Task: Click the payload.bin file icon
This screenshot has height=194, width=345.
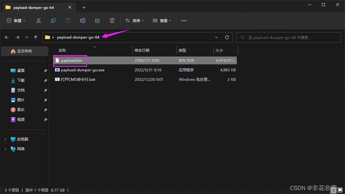Action: click(57, 60)
